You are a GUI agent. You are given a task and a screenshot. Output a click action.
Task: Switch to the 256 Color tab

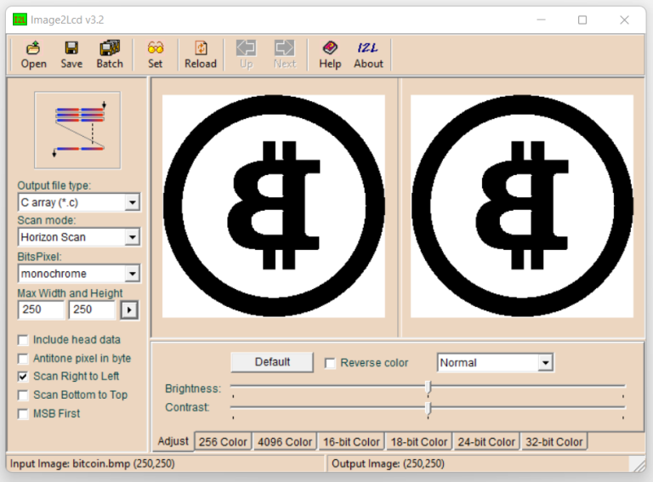pyautogui.click(x=223, y=442)
